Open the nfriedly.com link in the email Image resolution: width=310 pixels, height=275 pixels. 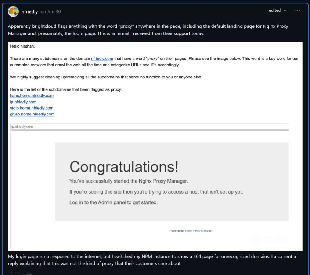coord(102,58)
